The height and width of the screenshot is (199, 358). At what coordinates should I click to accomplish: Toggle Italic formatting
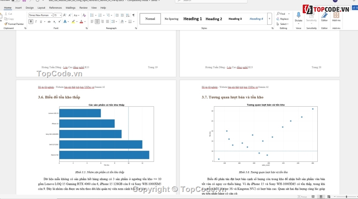(x=36, y=22)
